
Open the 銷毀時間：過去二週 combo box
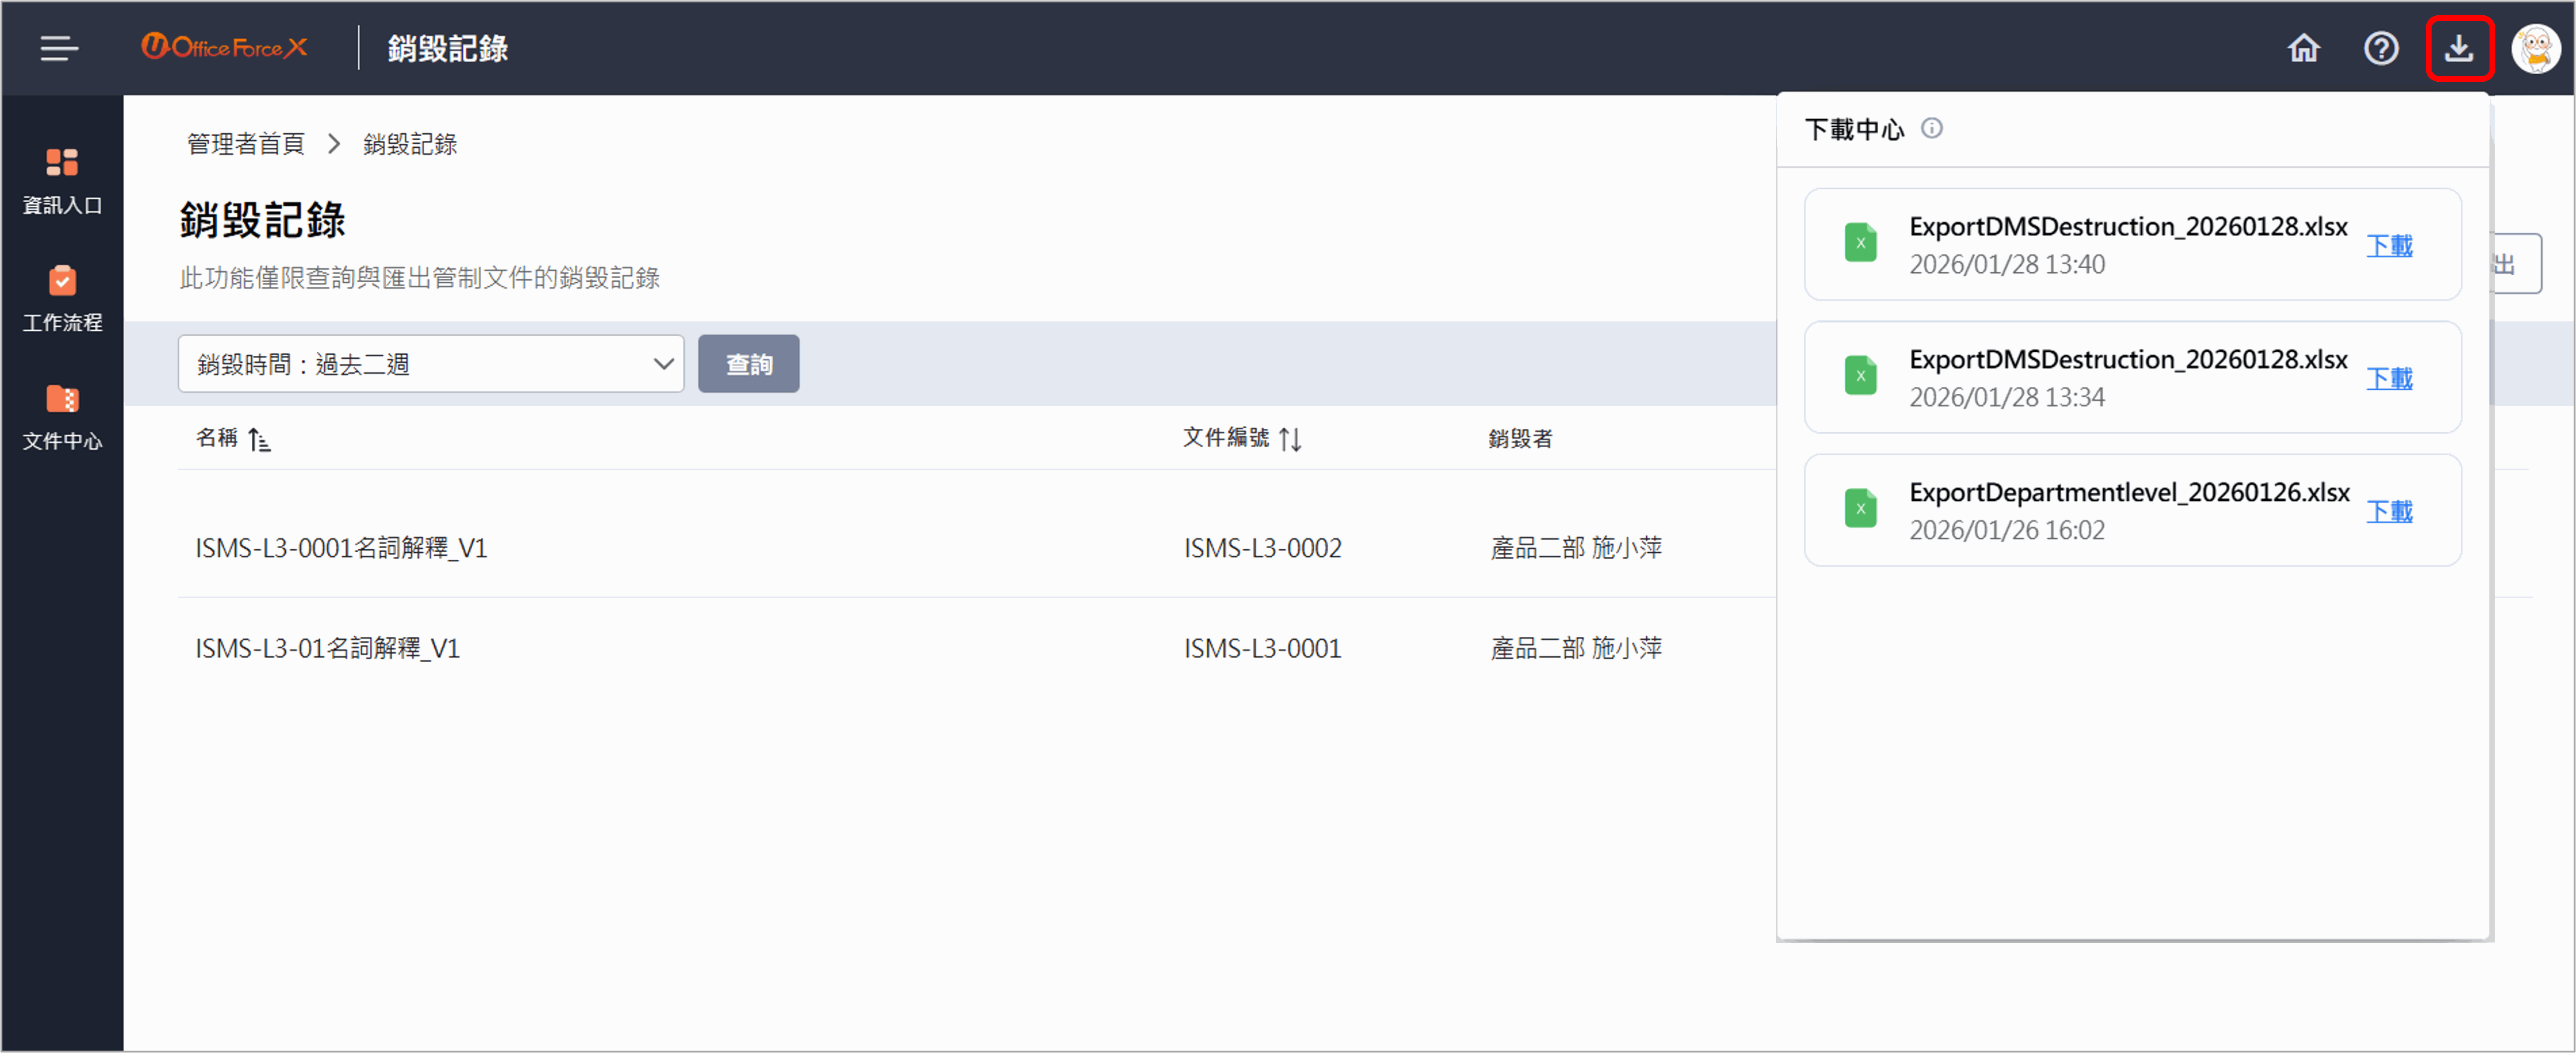click(430, 363)
